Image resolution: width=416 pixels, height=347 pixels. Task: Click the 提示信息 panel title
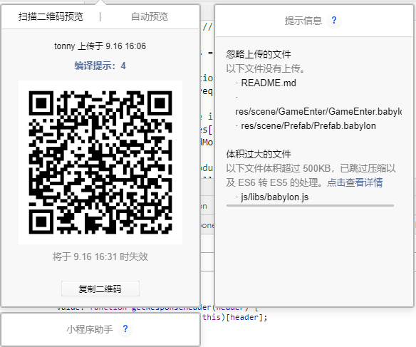click(303, 21)
